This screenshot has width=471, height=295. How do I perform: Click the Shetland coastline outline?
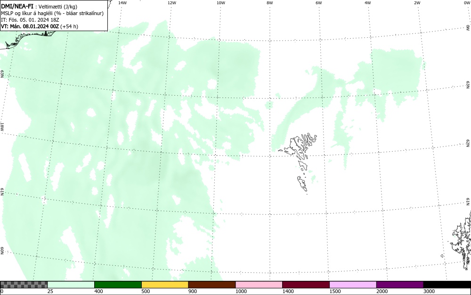tap(463, 241)
